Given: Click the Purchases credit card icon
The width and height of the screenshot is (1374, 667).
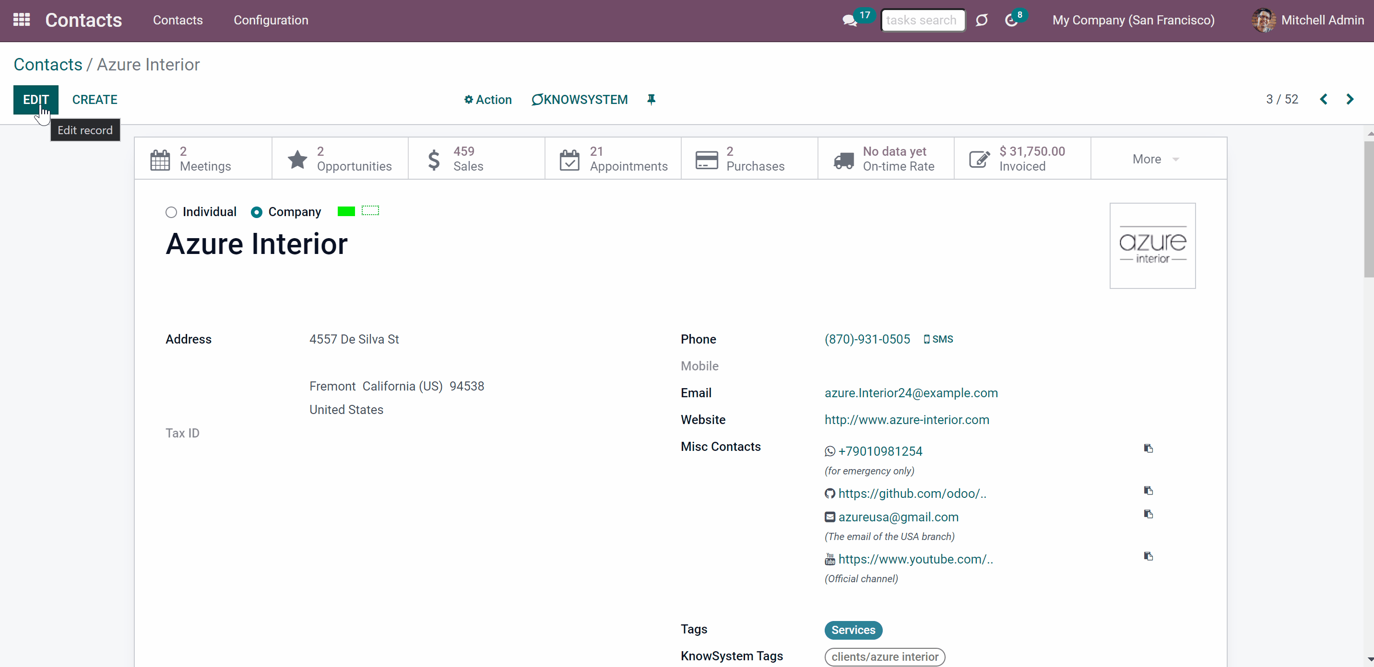Looking at the screenshot, I should click(x=706, y=160).
